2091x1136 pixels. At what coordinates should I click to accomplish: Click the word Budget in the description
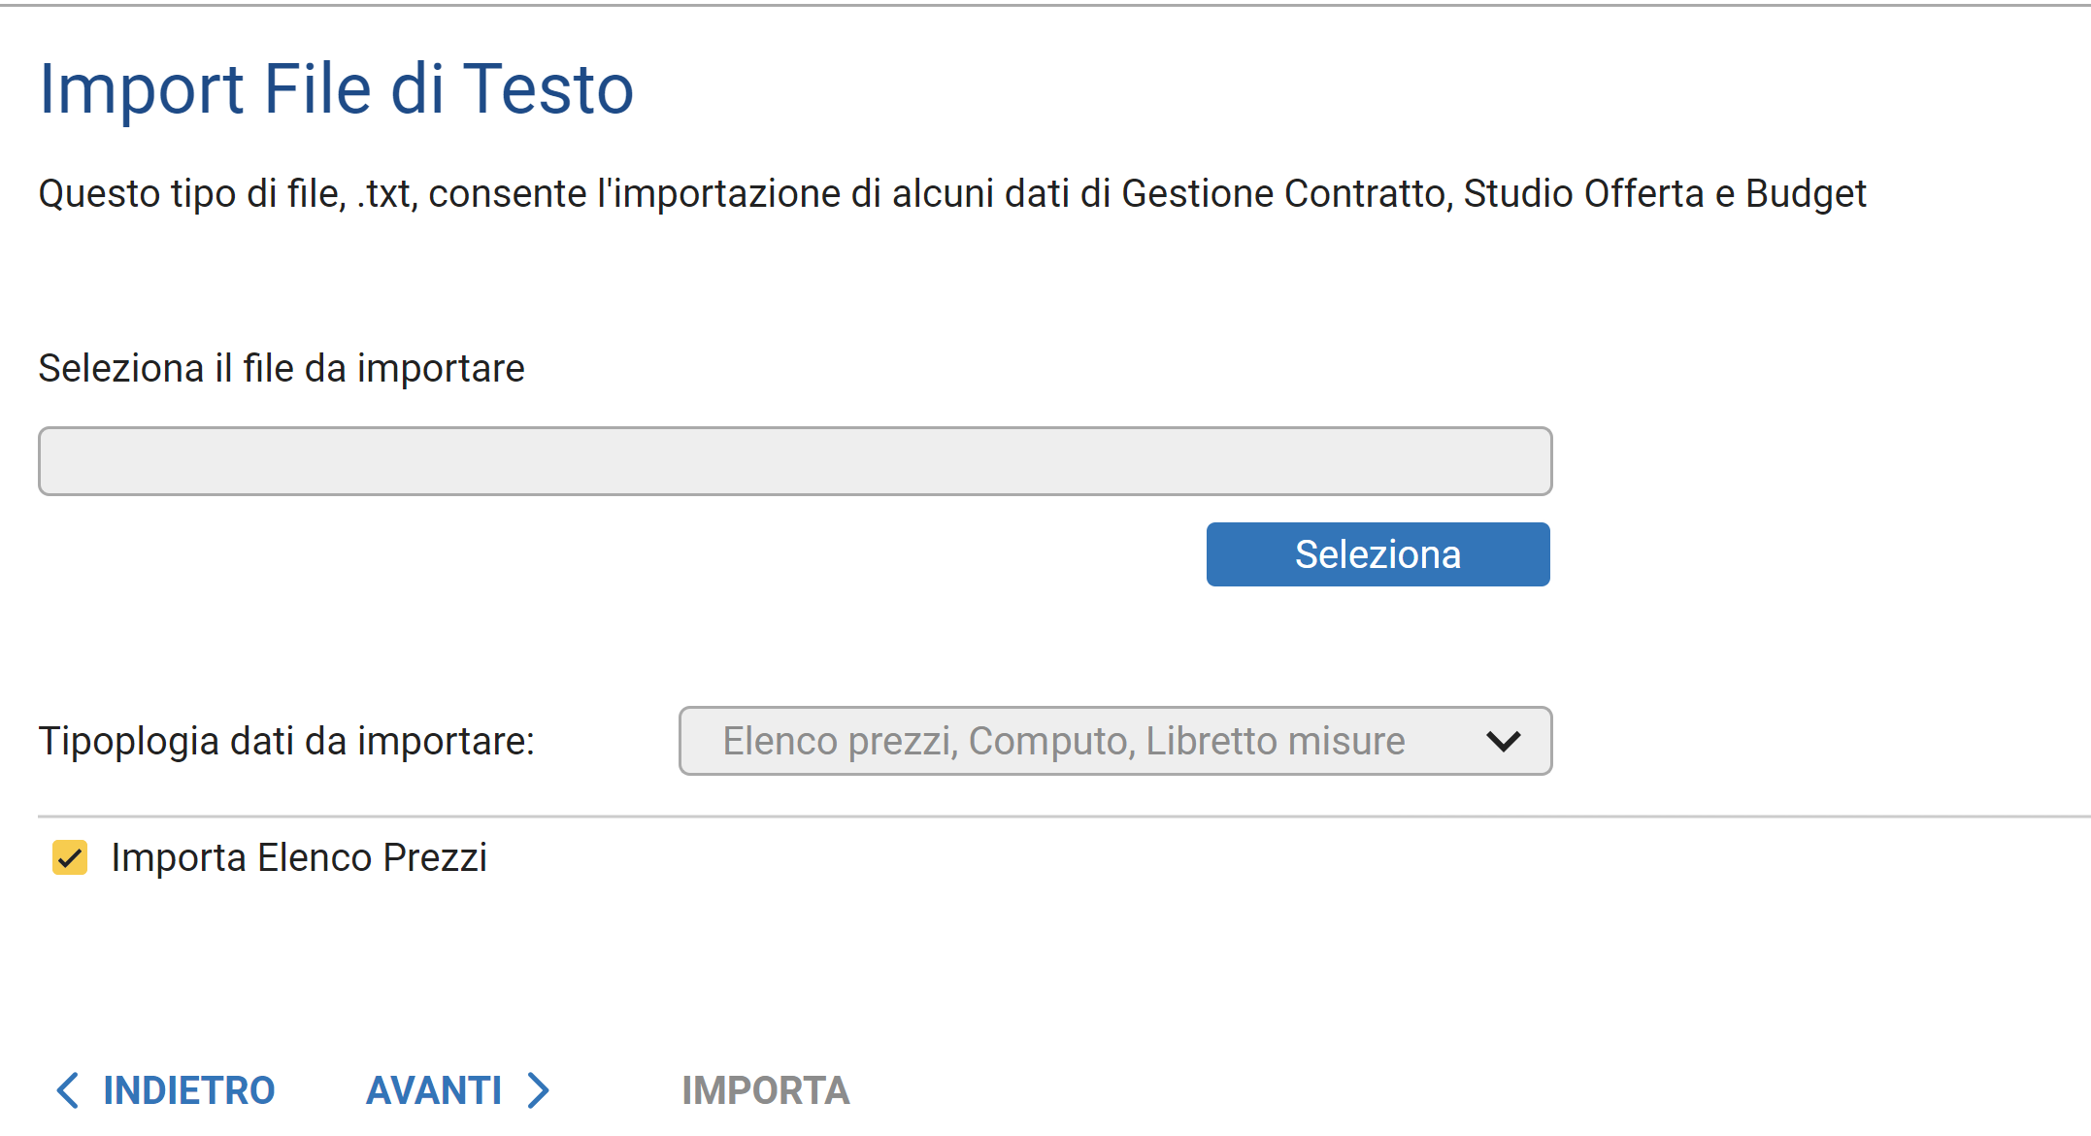[1806, 194]
